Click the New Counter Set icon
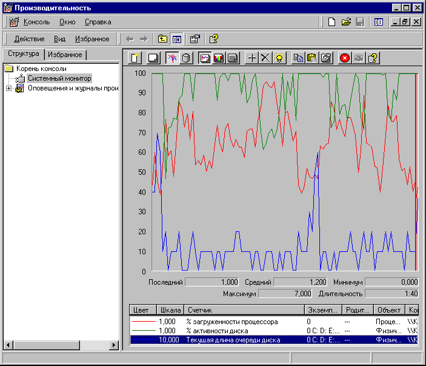 click(136, 58)
